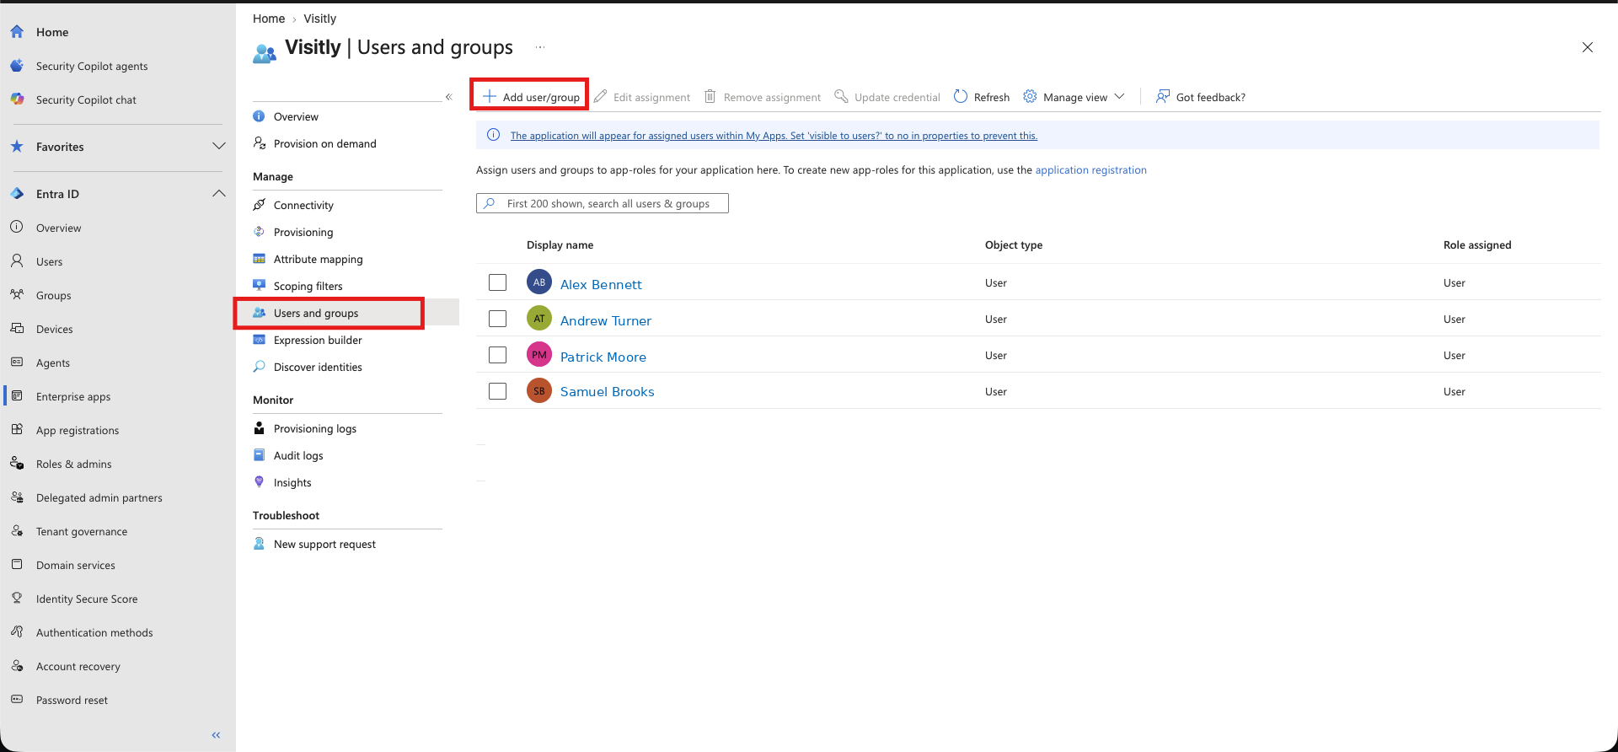Check the box for Andrew Turner

(x=498, y=319)
